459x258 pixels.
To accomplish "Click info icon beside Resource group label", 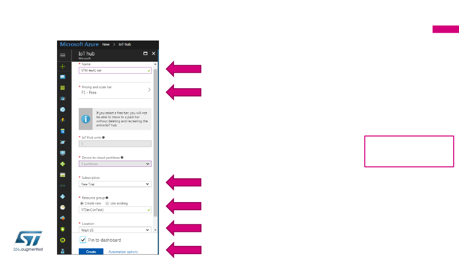I will [x=107, y=198].
